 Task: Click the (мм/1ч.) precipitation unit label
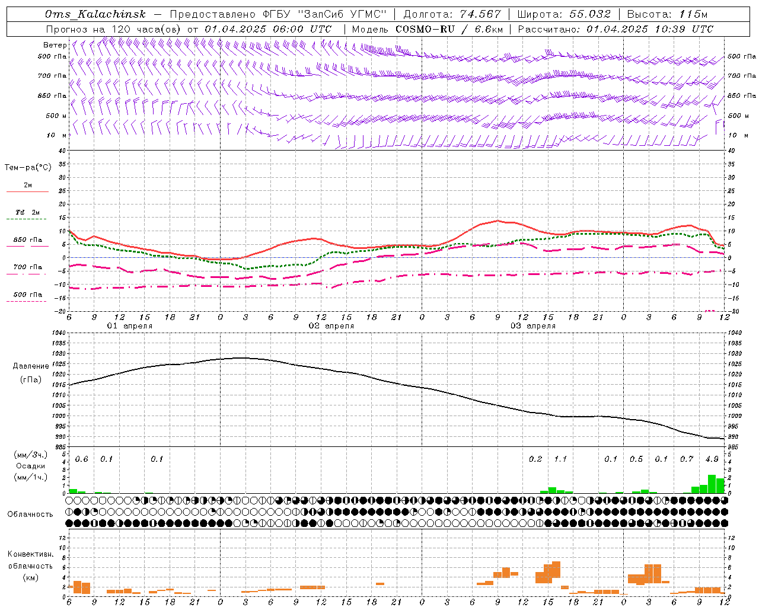(31, 477)
